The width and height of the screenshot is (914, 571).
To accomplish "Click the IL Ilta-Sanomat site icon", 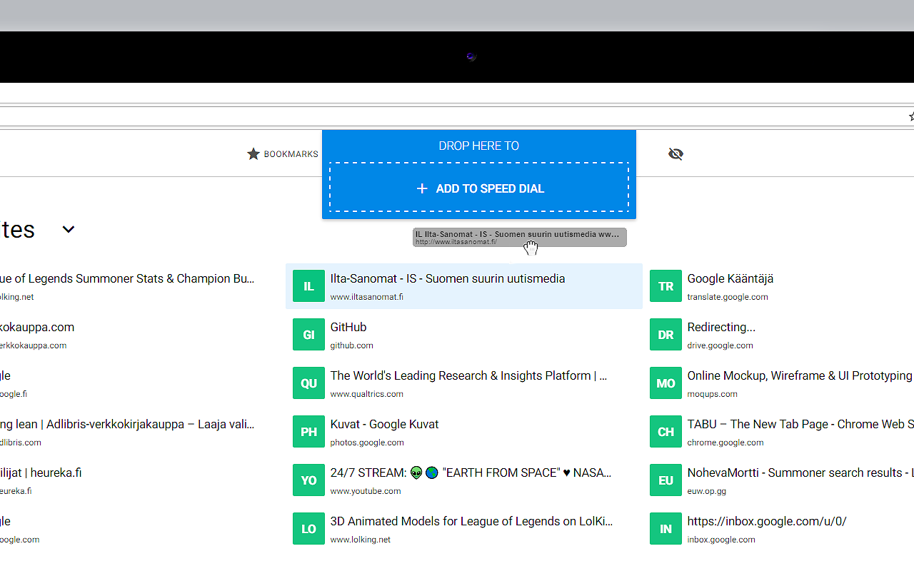I will pyautogui.click(x=308, y=286).
